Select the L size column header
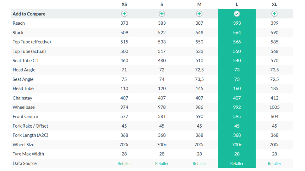 pyautogui.click(x=237, y=4)
